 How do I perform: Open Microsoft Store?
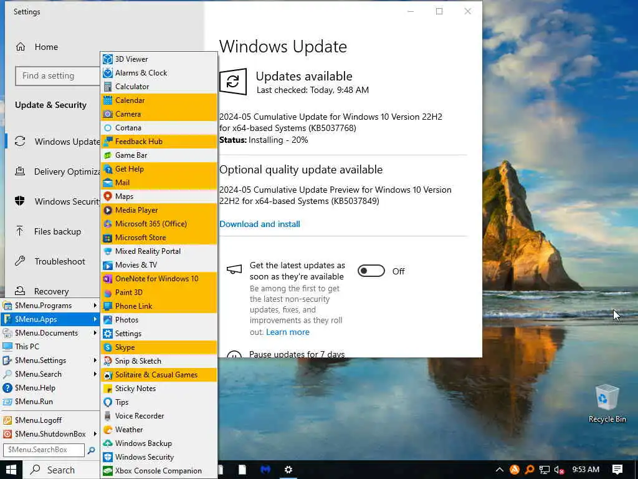pos(159,238)
